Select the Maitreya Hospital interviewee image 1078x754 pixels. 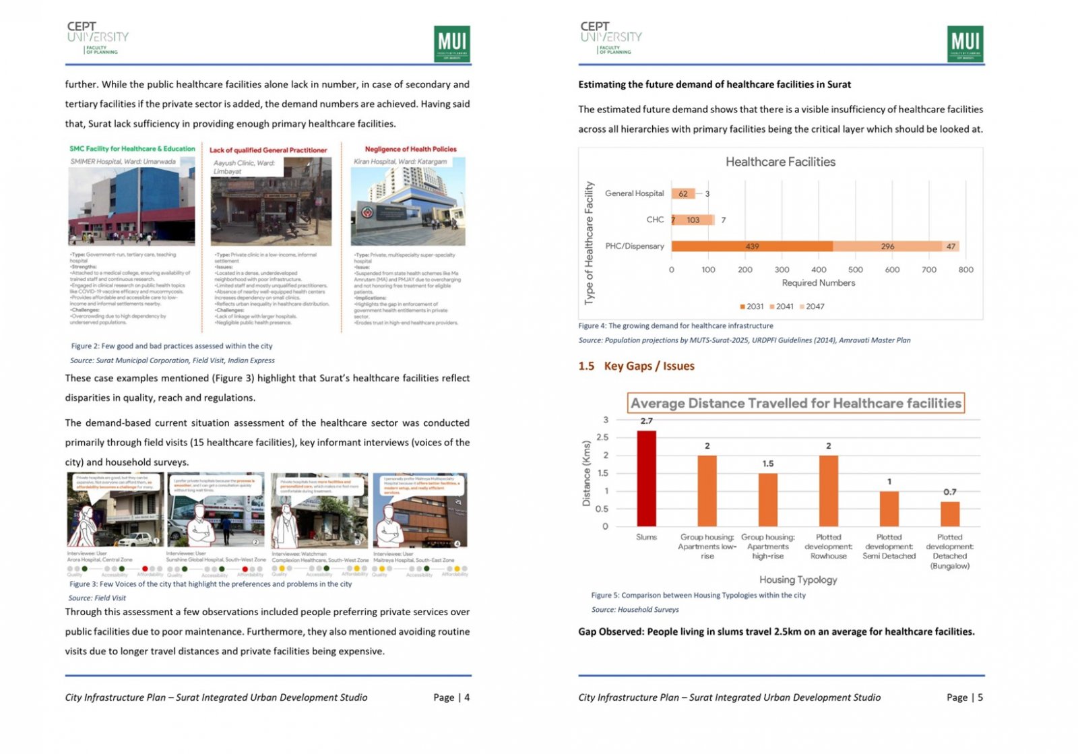click(x=420, y=510)
